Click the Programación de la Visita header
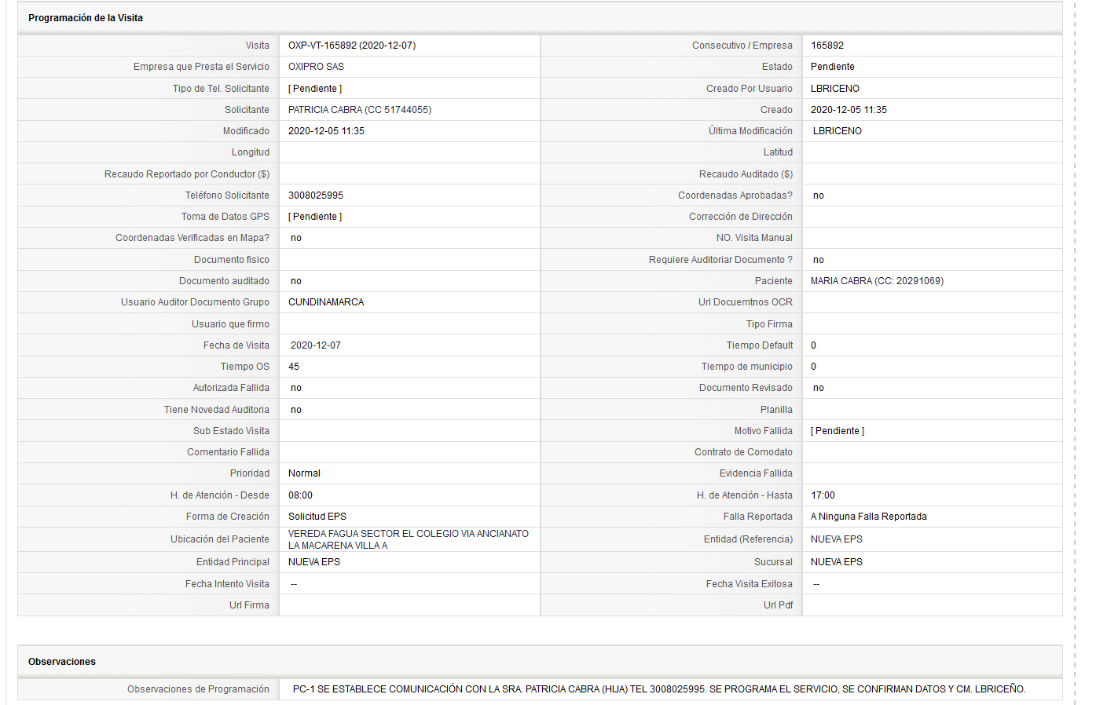1107x705 pixels. (86, 18)
